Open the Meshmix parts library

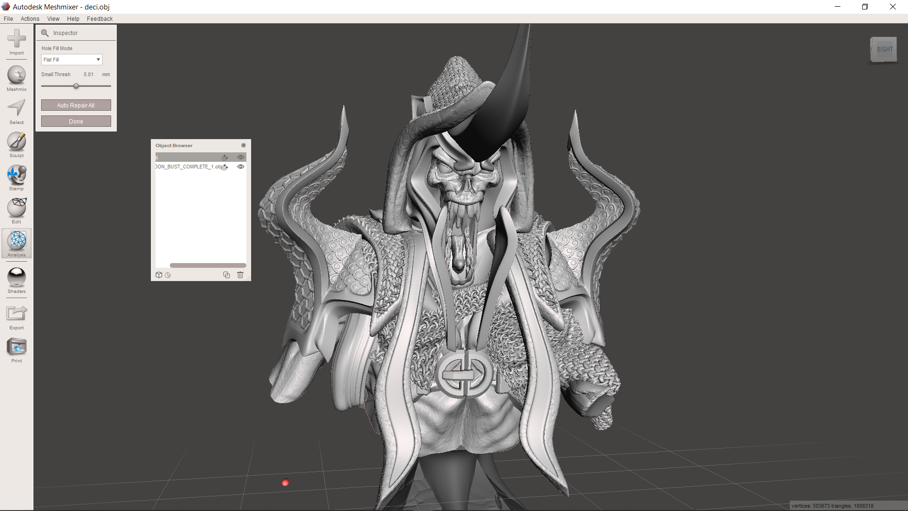[16, 77]
